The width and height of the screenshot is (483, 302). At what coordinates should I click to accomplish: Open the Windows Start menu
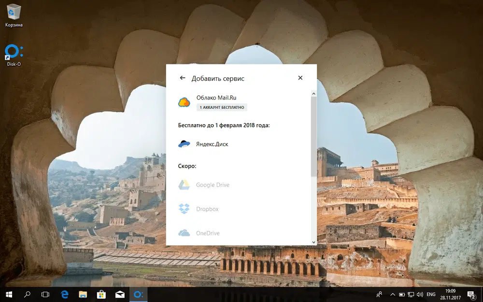coord(9,295)
